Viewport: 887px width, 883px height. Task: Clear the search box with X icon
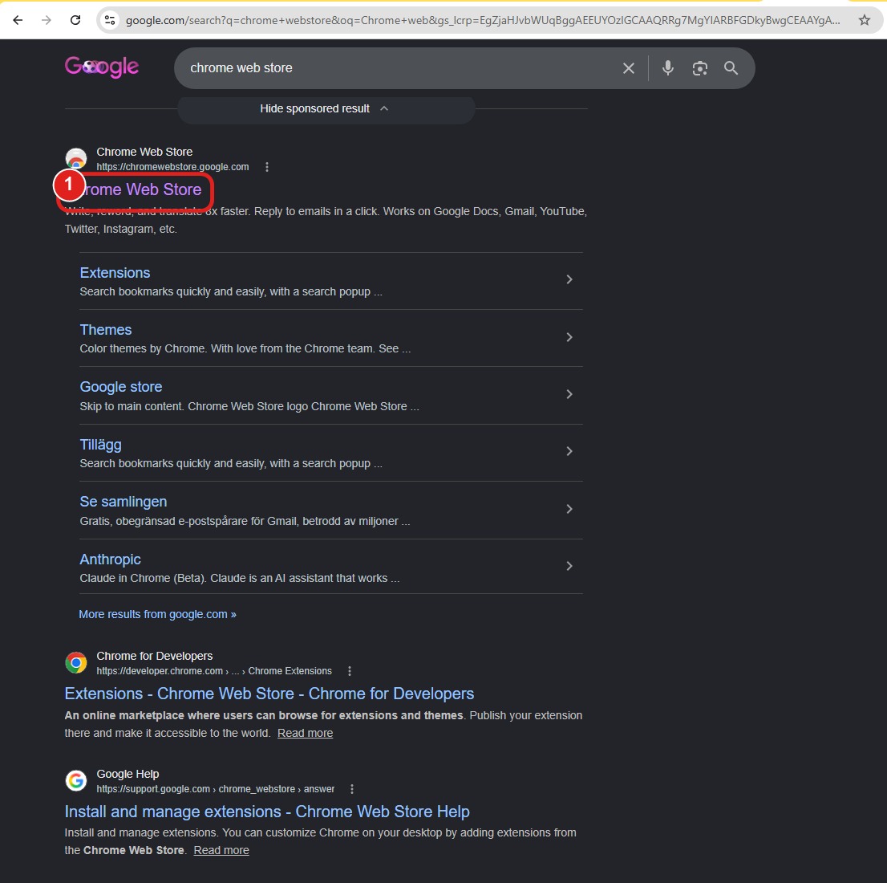pos(629,68)
